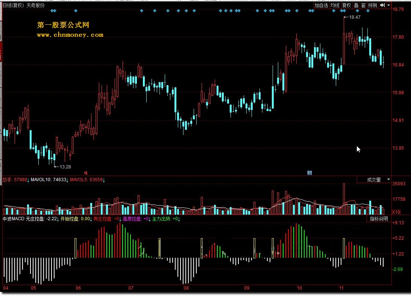Click the 15.88 price axis value
This screenshot has height=296, width=411.
pos(398,93)
